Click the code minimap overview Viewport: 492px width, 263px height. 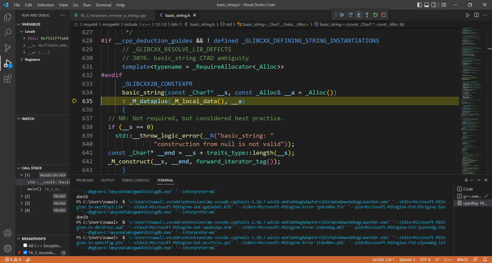click(x=473, y=102)
